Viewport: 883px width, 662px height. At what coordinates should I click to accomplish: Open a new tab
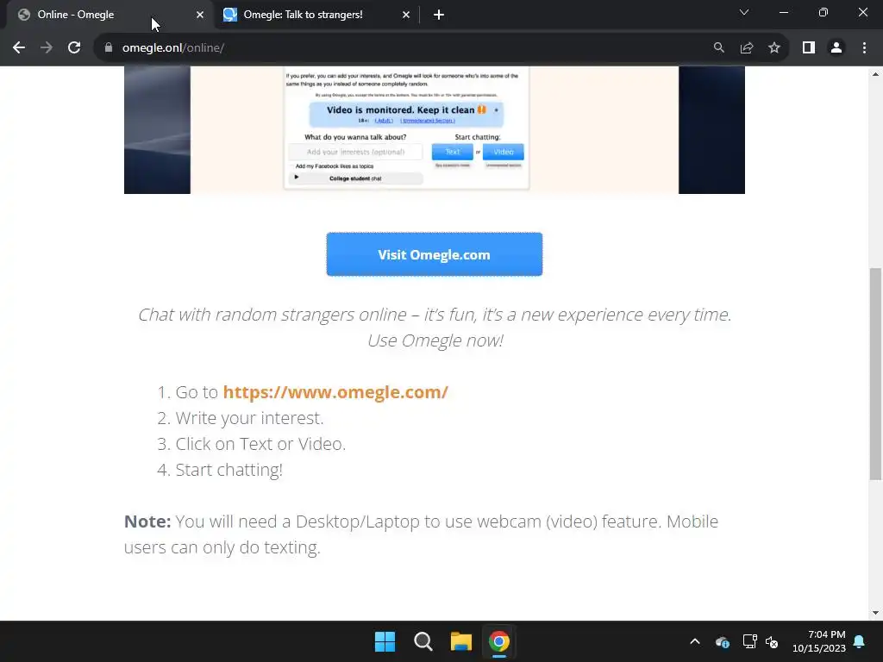point(439,15)
